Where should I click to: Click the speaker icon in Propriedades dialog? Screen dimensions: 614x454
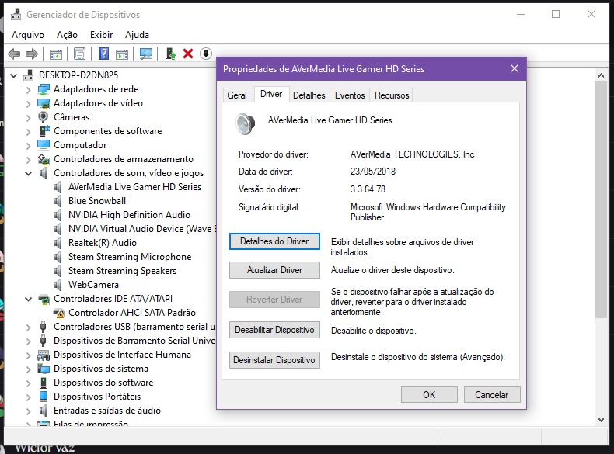pos(246,123)
